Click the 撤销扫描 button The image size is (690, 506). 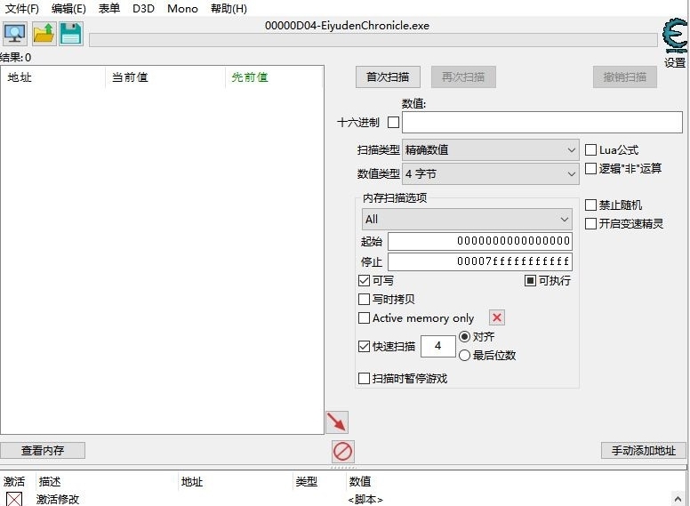tap(625, 77)
